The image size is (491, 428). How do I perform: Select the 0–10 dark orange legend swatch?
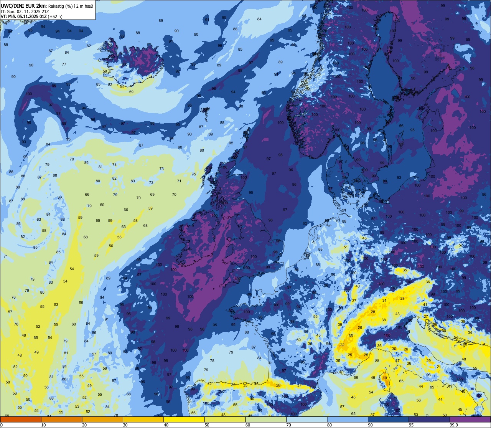pyautogui.click(x=21, y=419)
